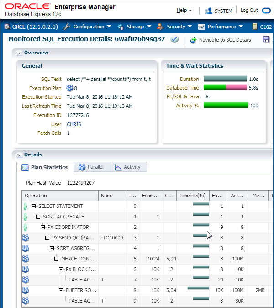This screenshot has height=308, width=274.
Task: Collapse the PX BLOCK tree node
Action: [61, 269]
